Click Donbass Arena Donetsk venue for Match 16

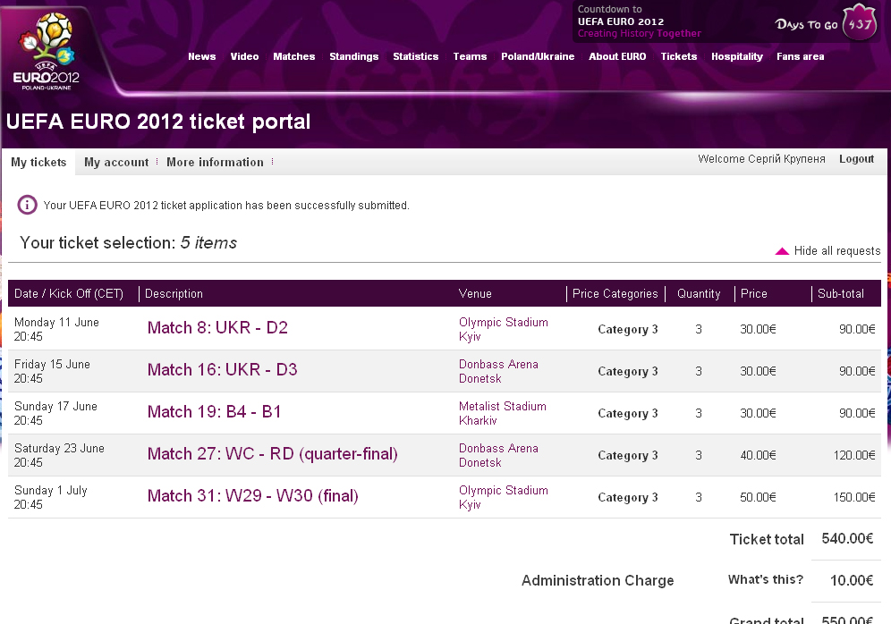point(498,371)
